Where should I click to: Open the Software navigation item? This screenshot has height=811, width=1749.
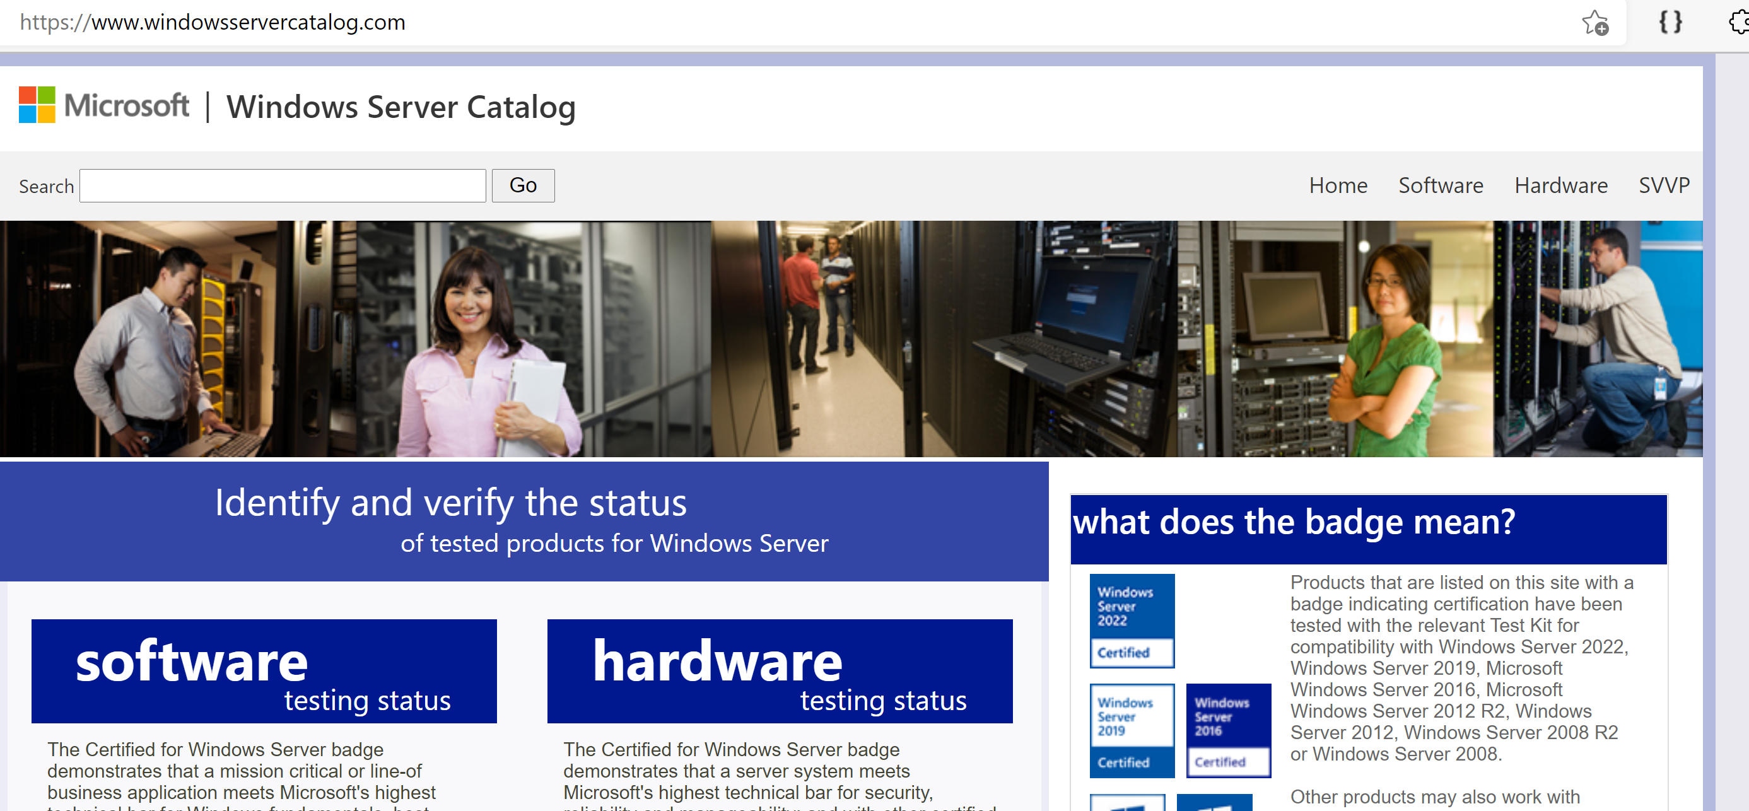pyautogui.click(x=1440, y=185)
